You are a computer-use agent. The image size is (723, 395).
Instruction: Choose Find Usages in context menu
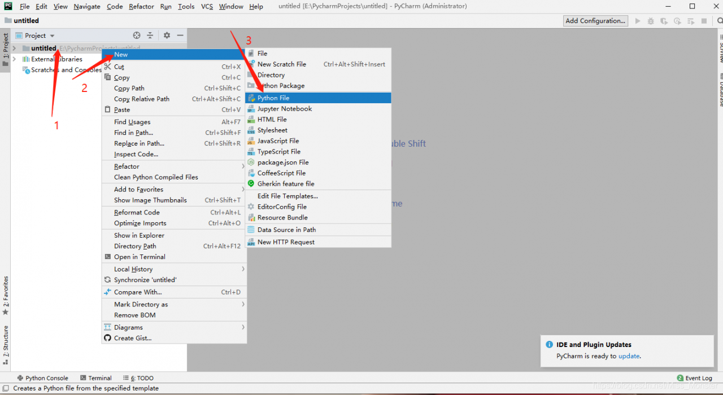pos(174,122)
